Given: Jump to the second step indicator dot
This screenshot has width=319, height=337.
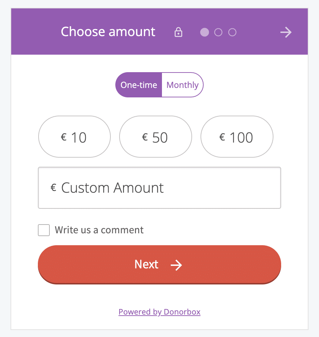Looking at the screenshot, I should coord(218,33).
